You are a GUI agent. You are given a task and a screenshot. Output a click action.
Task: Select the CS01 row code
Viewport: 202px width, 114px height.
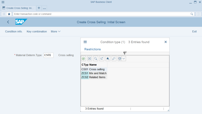click(85, 69)
